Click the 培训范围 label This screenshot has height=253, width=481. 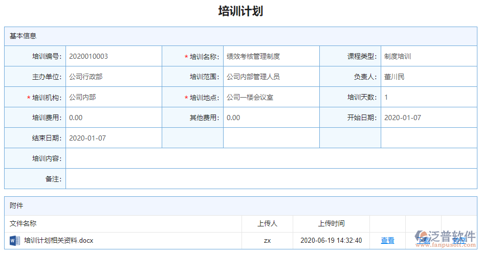pyautogui.click(x=204, y=77)
